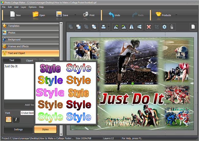Choose the blue gradient Style preset

(x=79, y=117)
